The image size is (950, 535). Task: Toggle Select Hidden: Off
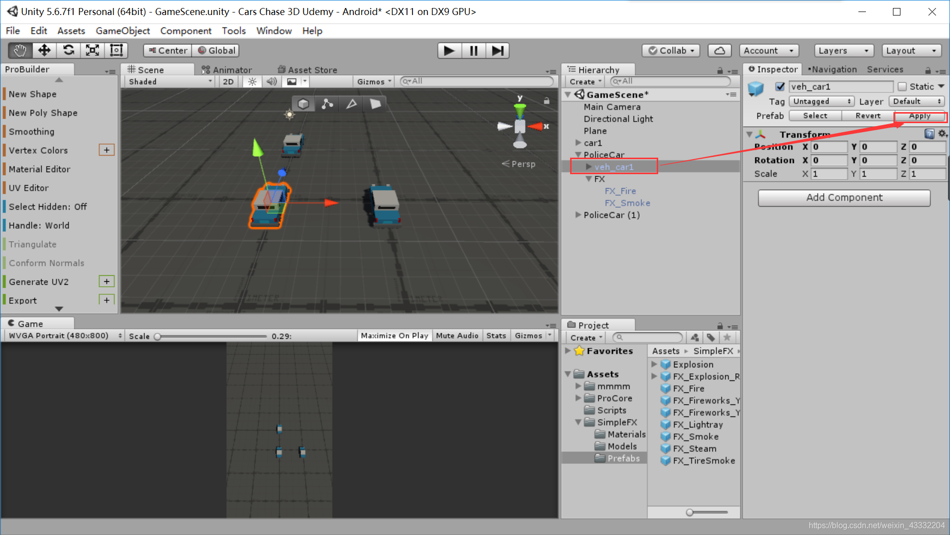(x=48, y=207)
